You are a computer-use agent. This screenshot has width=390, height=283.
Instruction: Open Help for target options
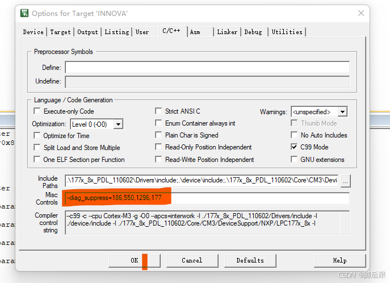pos(339,261)
